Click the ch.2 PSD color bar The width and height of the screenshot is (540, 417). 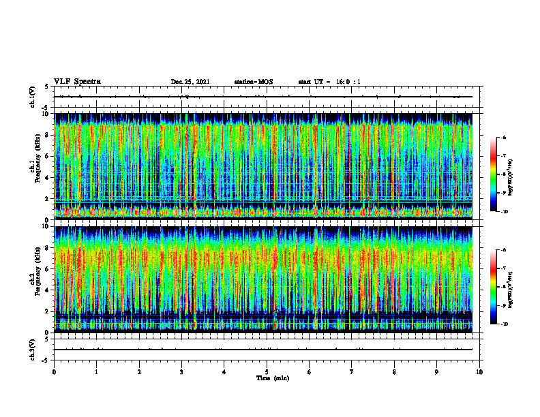click(493, 287)
